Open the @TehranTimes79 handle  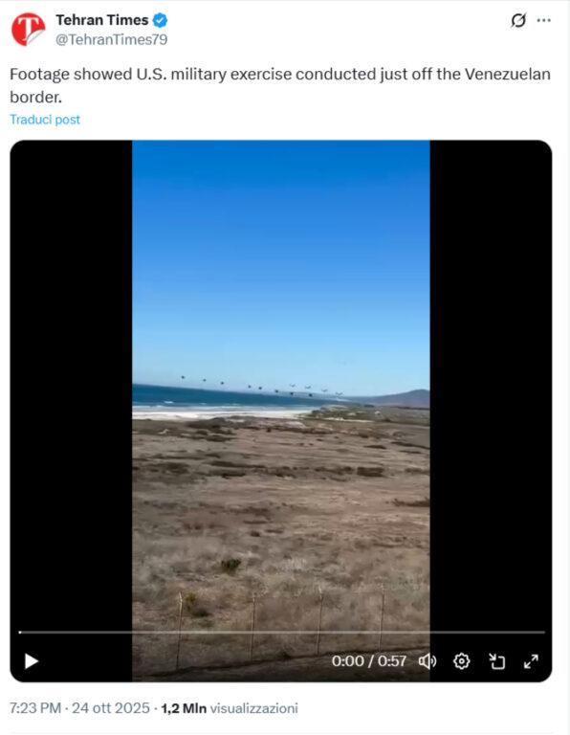[112, 40]
